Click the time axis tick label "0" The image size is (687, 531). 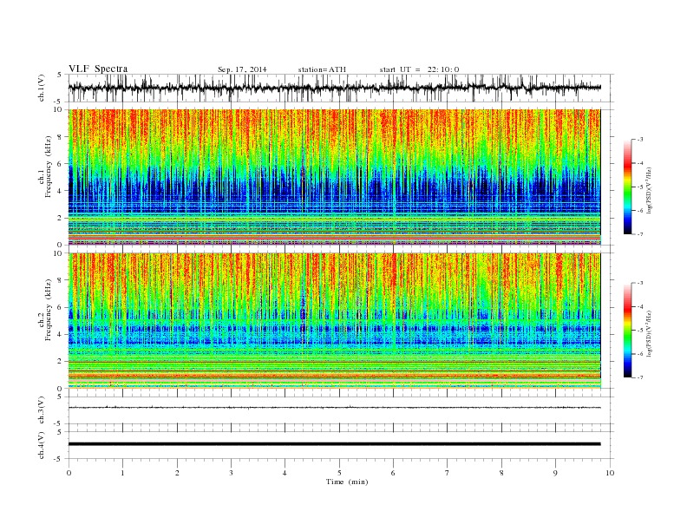[x=69, y=473]
